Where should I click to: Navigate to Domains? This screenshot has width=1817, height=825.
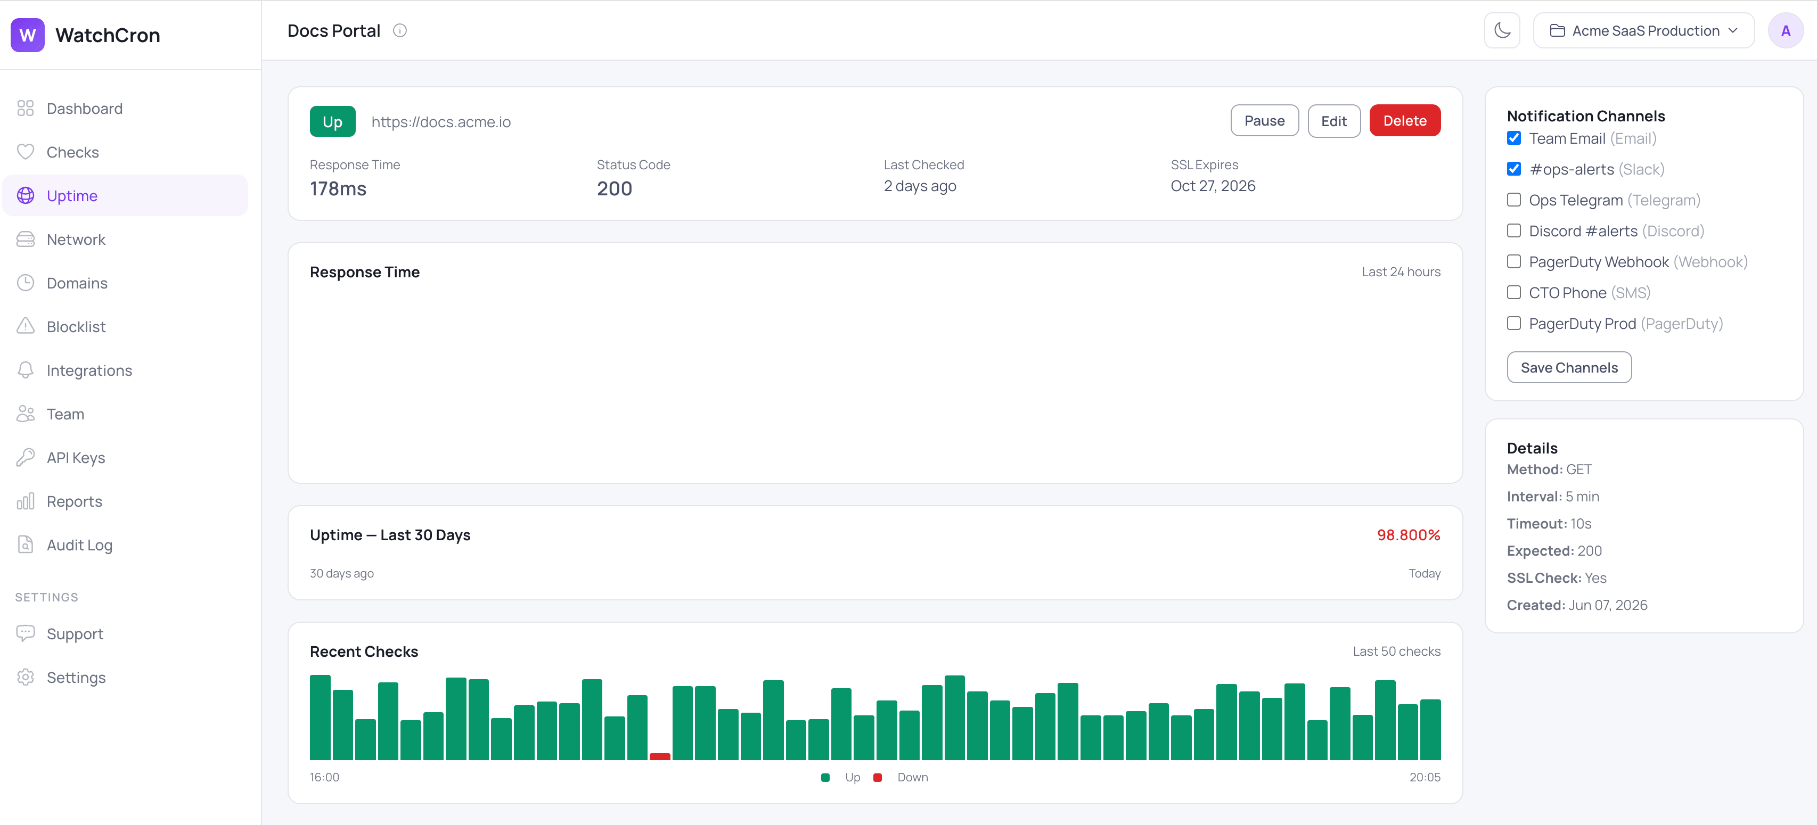[126, 283]
